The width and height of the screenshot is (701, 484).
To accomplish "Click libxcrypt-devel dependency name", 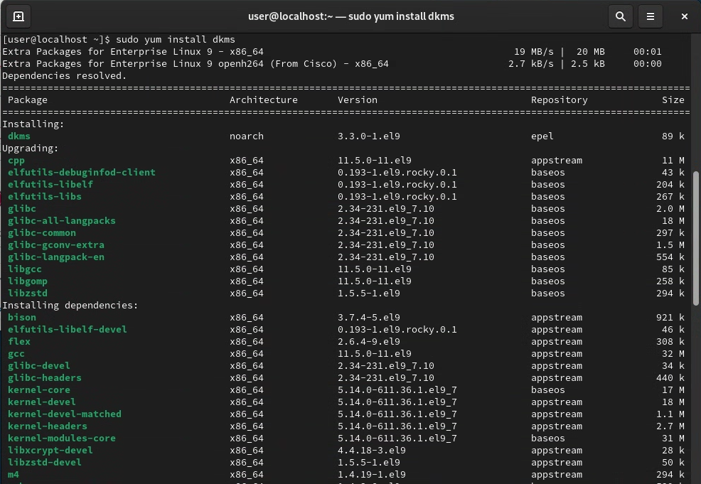I will coord(50,450).
